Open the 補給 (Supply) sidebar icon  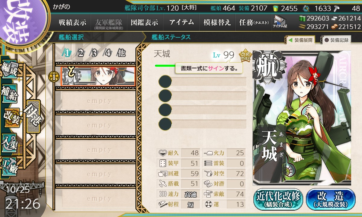click(x=10, y=94)
